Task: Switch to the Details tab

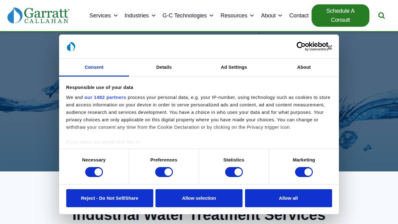Action: (x=164, y=67)
